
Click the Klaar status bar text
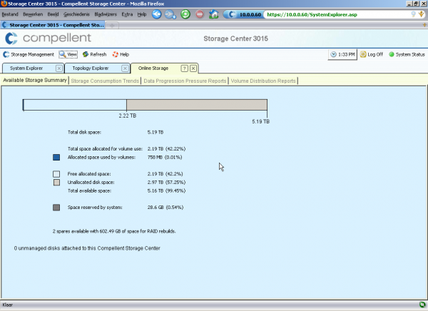(8, 305)
